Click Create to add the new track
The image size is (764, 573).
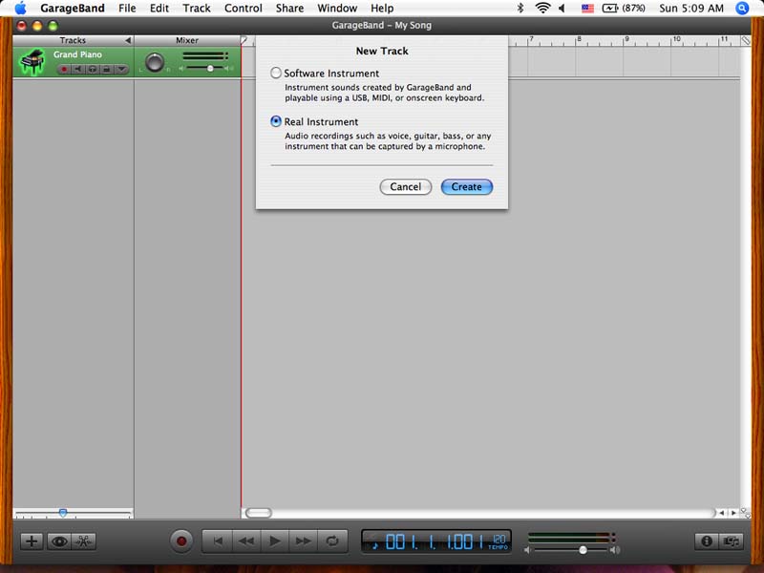coord(467,186)
